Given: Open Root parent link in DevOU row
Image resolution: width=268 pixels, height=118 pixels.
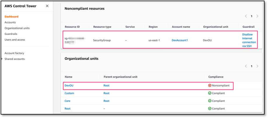Looking at the screenshot, I should (x=107, y=85).
